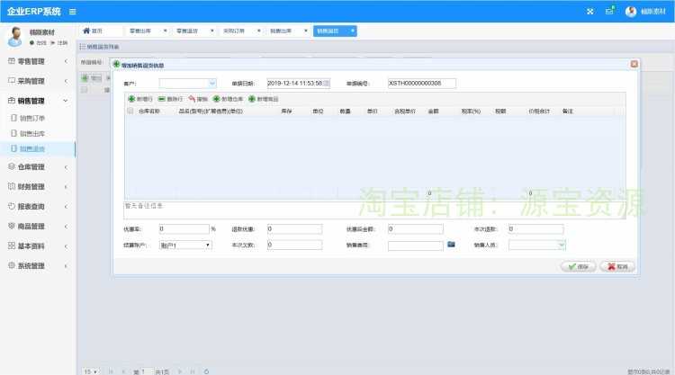Expand the 商品管理 sidebar menu
Viewport: 675px width, 375px height.
tap(38, 227)
